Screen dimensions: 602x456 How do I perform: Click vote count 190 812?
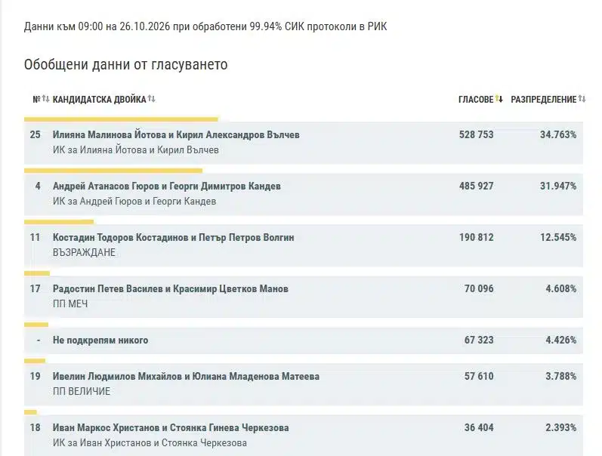[477, 238]
